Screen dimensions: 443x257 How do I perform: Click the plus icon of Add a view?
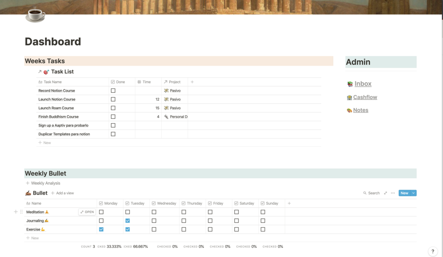coord(52,193)
